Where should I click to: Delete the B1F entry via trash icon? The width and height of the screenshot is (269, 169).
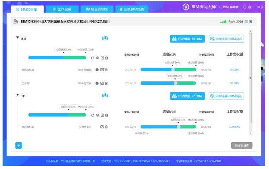(106, 58)
